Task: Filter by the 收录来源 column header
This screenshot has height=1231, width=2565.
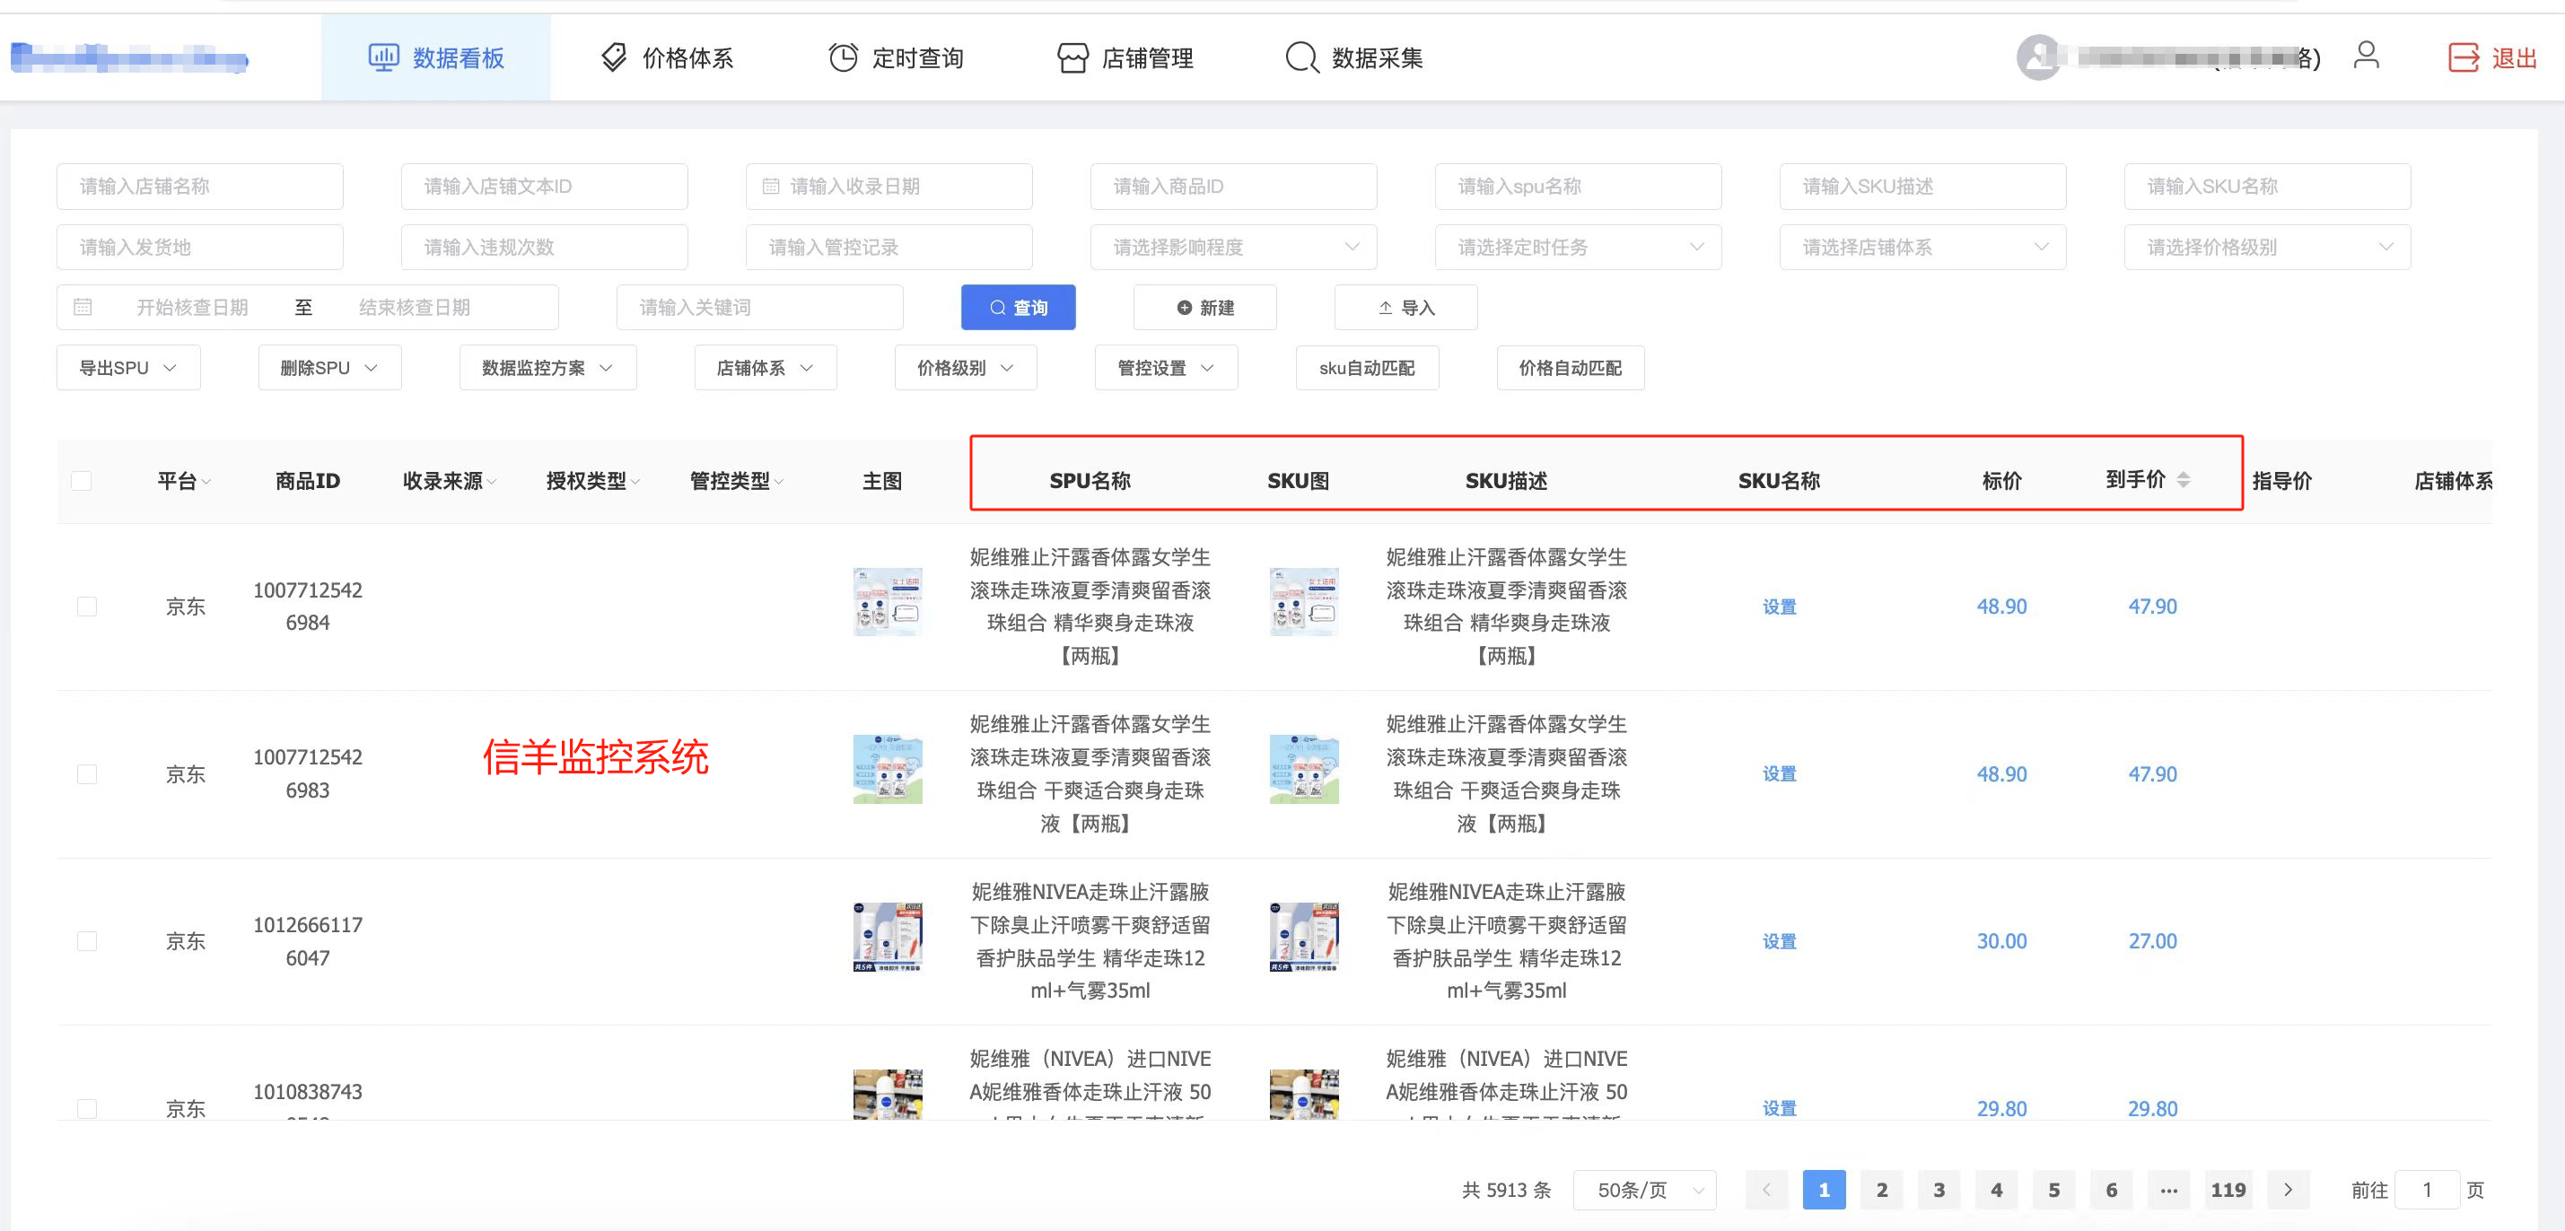Action: (449, 481)
